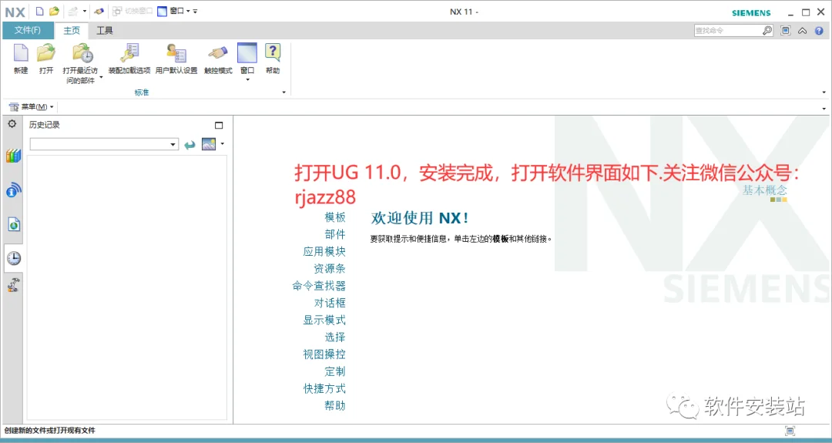Click quick-access open folder icon
The height and width of the screenshot is (443, 832).
click(54, 11)
